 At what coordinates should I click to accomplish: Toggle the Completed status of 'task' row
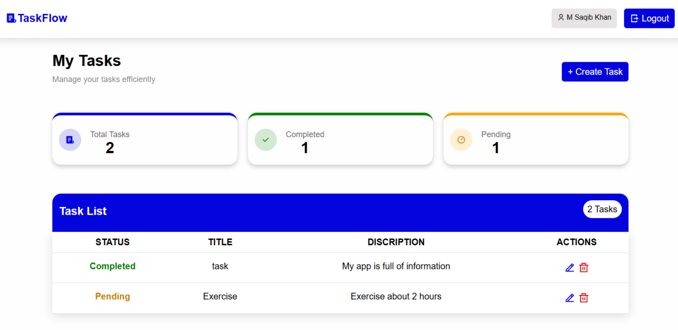(112, 266)
